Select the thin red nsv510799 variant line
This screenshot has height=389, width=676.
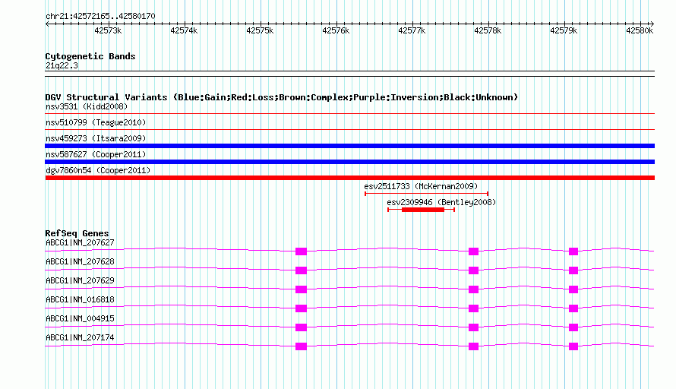click(349, 129)
